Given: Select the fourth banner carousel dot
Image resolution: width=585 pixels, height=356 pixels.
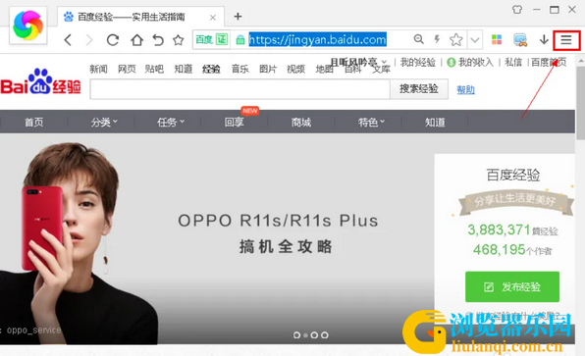Looking at the screenshot, I should (x=325, y=335).
